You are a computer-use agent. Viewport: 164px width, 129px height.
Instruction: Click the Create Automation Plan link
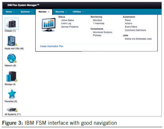click(51, 46)
